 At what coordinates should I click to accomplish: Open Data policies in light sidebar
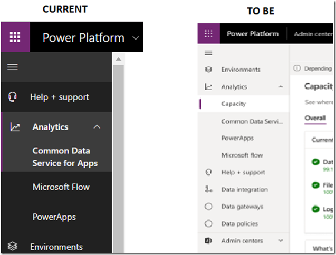point(239,224)
